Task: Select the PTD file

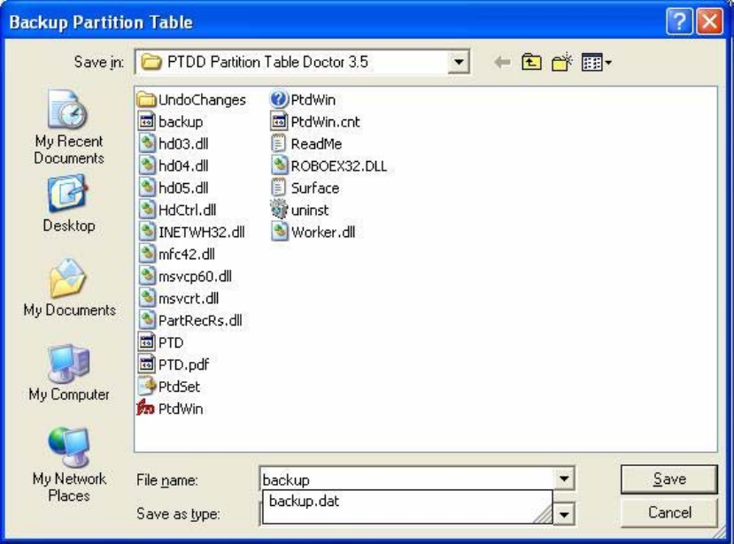Action: 161,342
